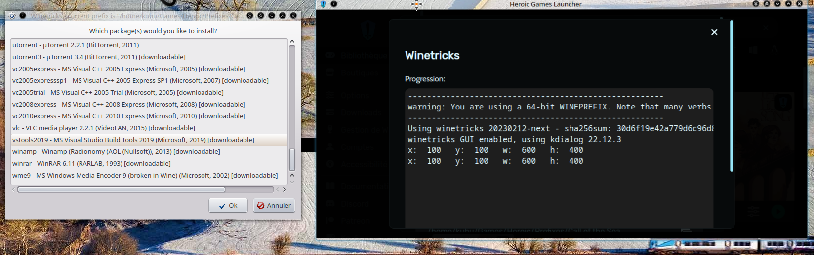The width and height of the screenshot is (814, 255).
Task: Pin Heroic Games Launcher on all desktops
Action: (334, 4)
